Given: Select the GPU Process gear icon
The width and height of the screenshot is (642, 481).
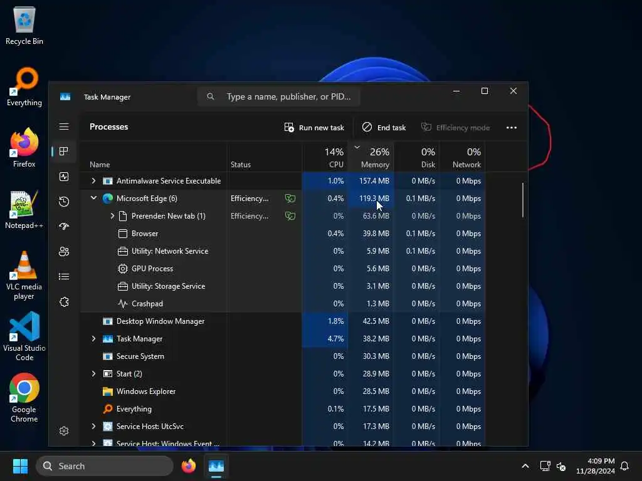Looking at the screenshot, I should 123,269.
